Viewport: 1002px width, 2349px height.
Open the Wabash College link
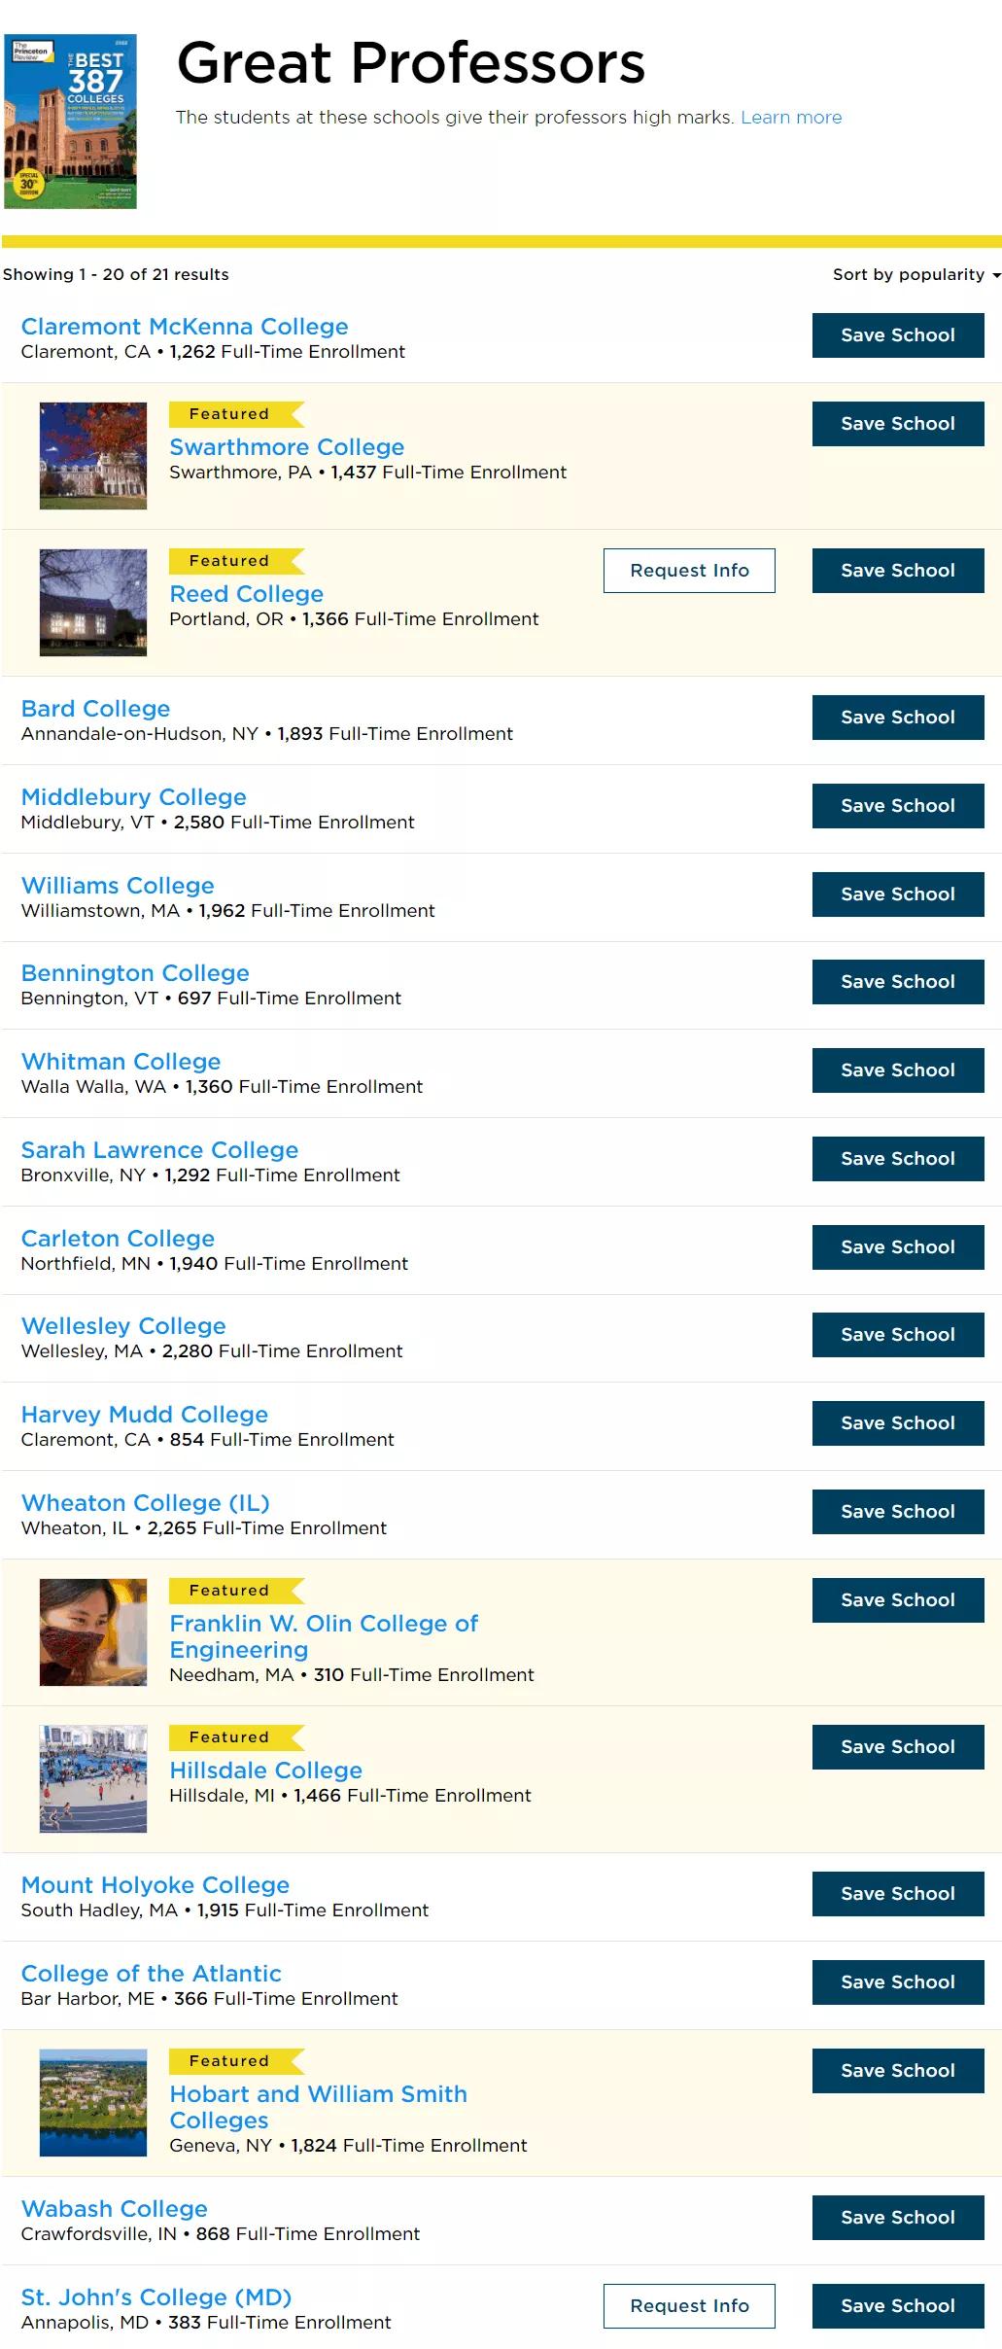coord(115,2209)
